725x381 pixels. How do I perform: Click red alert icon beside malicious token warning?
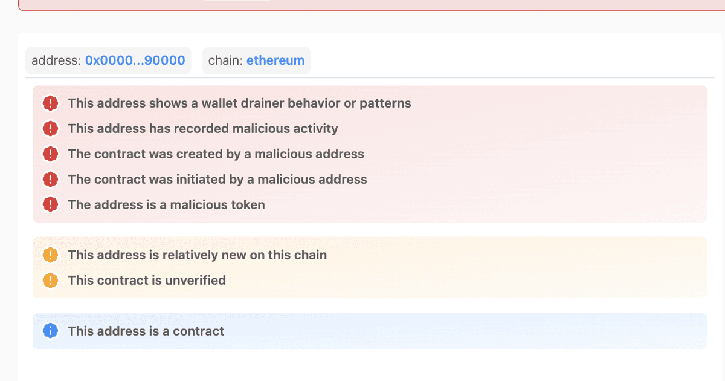click(x=51, y=205)
